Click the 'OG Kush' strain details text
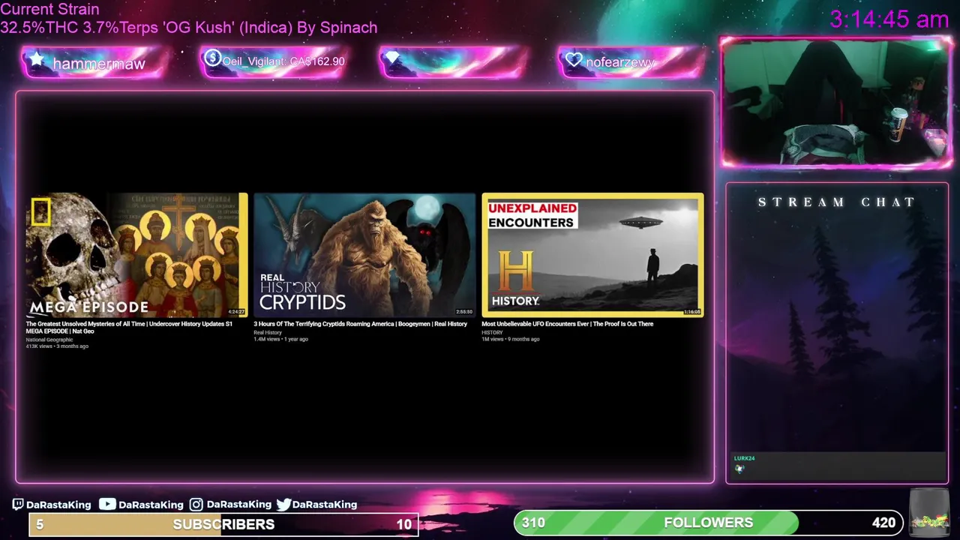Viewport: 960px width, 540px height. [189, 28]
